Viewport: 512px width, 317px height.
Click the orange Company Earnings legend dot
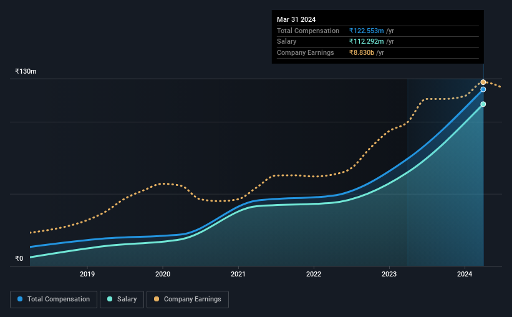[157, 299]
